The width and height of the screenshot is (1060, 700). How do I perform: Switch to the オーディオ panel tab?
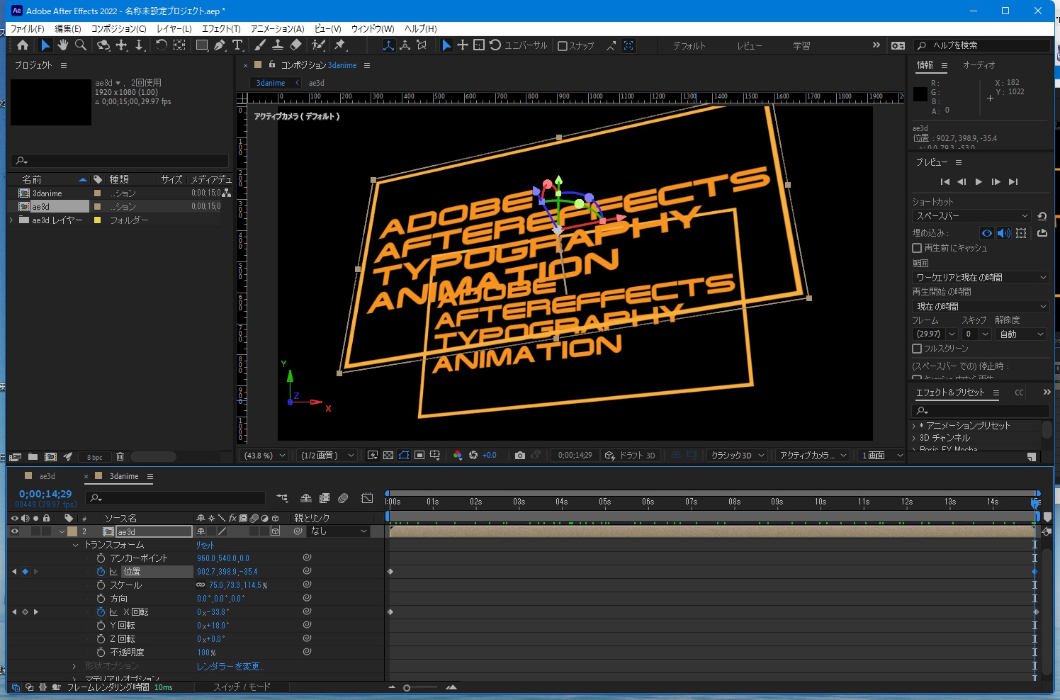click(x=979, y=65)
